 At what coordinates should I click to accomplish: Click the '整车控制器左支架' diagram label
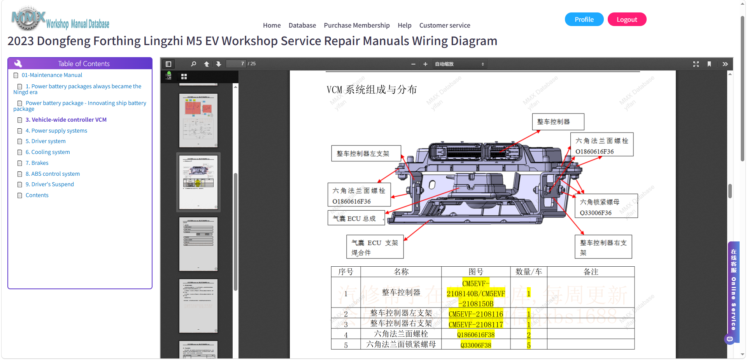366,154
